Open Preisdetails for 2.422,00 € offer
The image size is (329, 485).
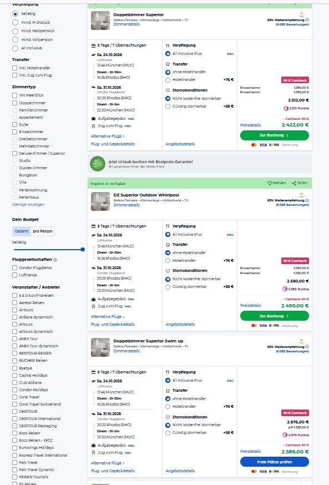[x=250, y=125]
